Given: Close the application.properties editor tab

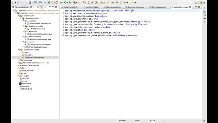Looking at the screenshot, I should pos(190,7).
